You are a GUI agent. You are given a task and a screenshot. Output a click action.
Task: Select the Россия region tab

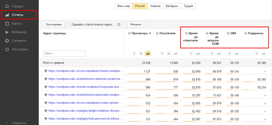[140, 6]
